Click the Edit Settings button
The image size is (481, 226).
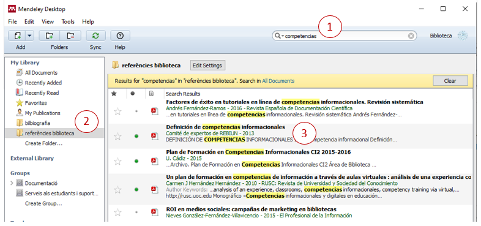point(208,65)
